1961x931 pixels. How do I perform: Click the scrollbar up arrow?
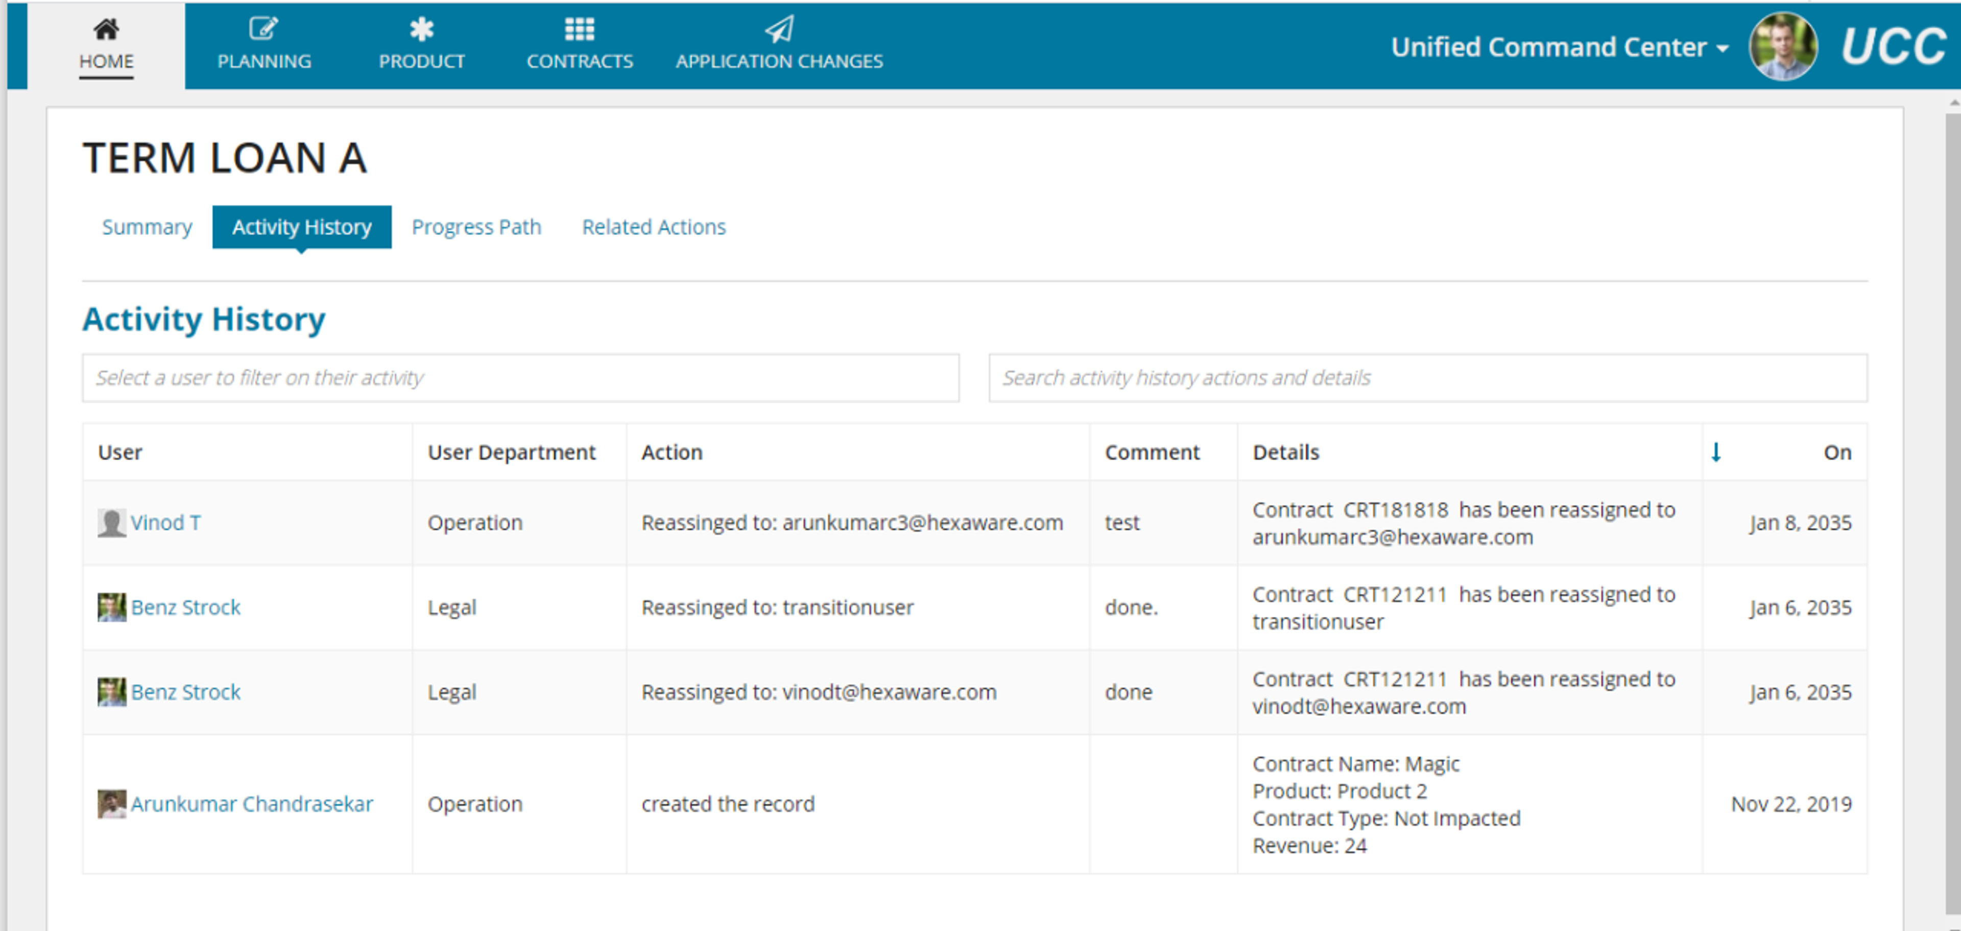pyautogui.click(x=1953, y=101)
